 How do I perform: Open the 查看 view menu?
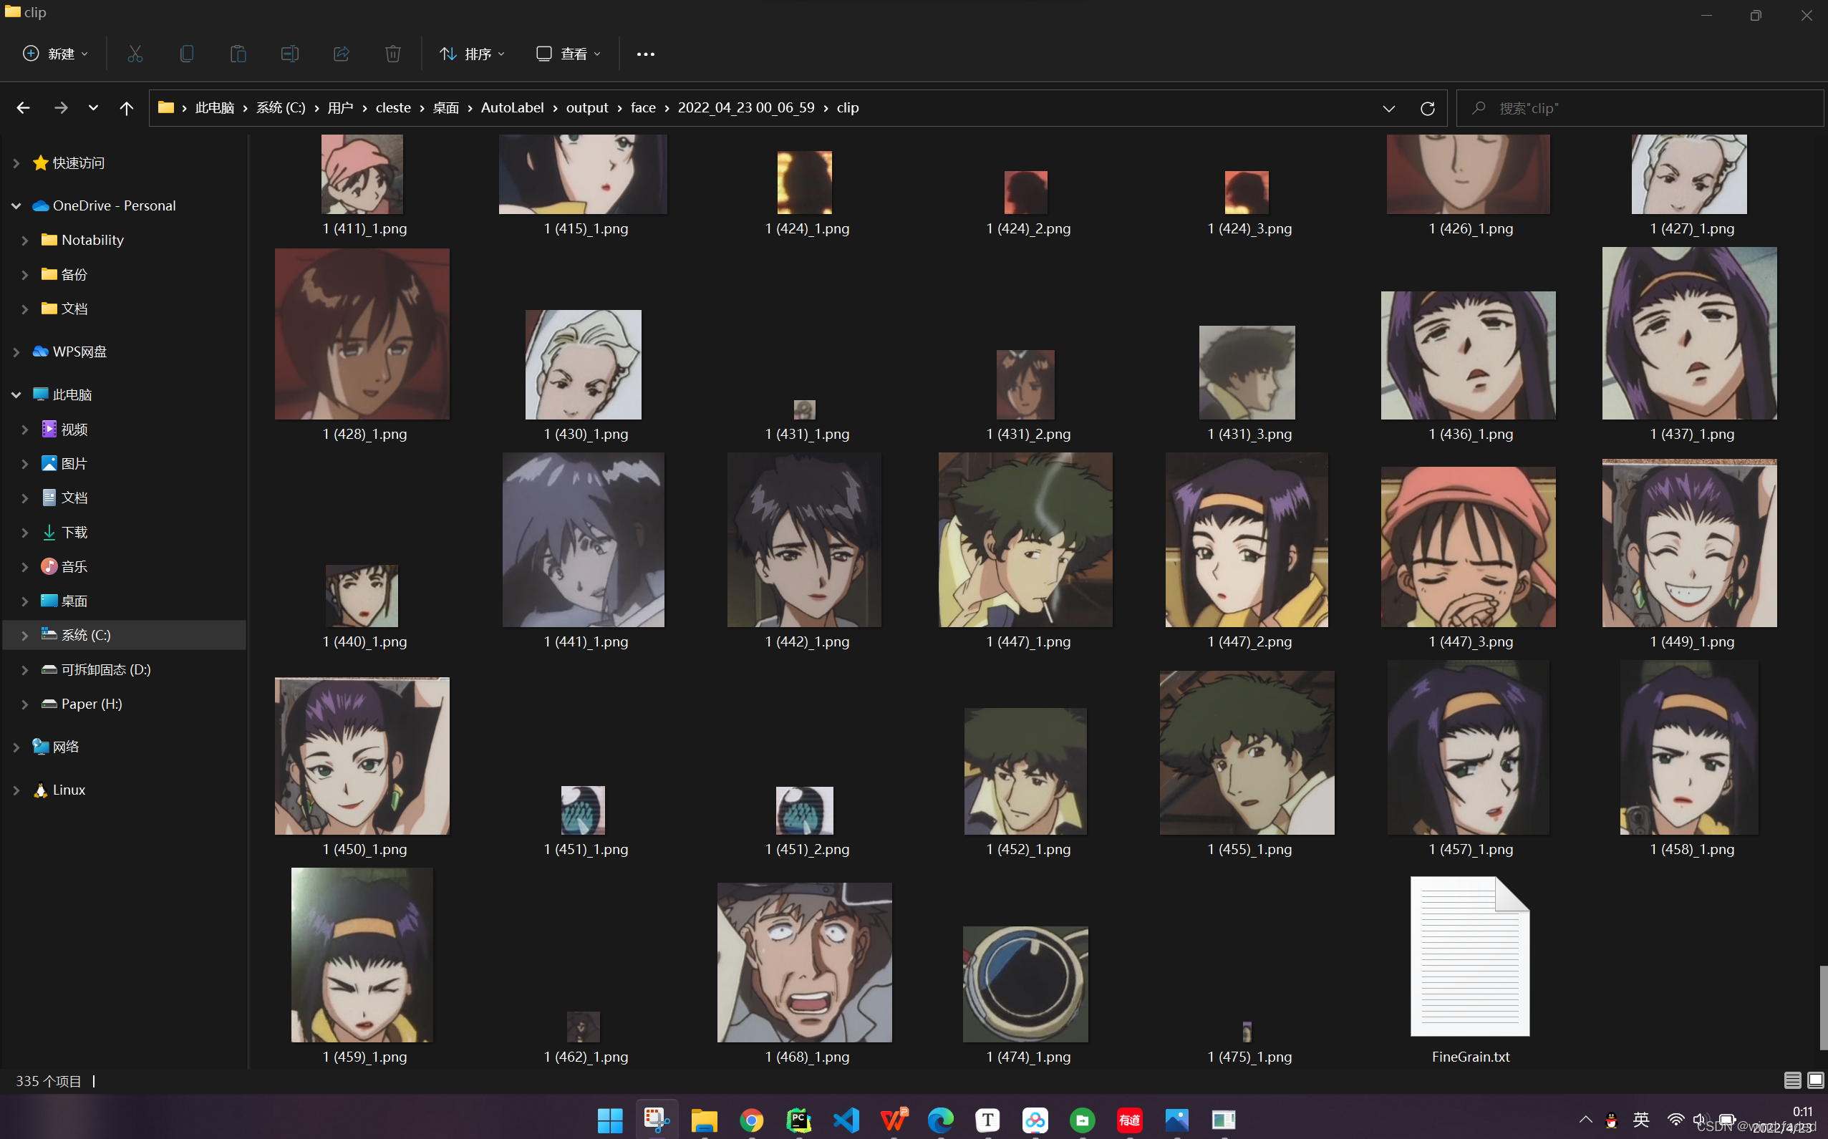(x=569, y=54)
